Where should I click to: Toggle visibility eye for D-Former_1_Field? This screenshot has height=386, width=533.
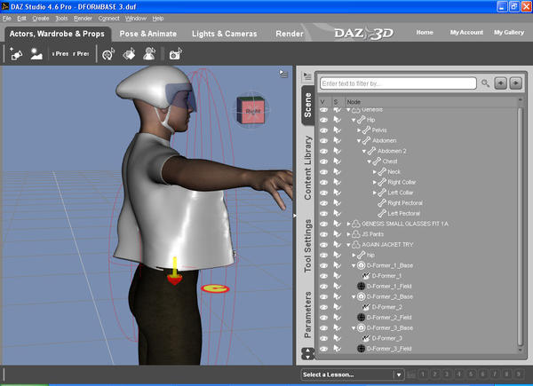coord(323,287)
